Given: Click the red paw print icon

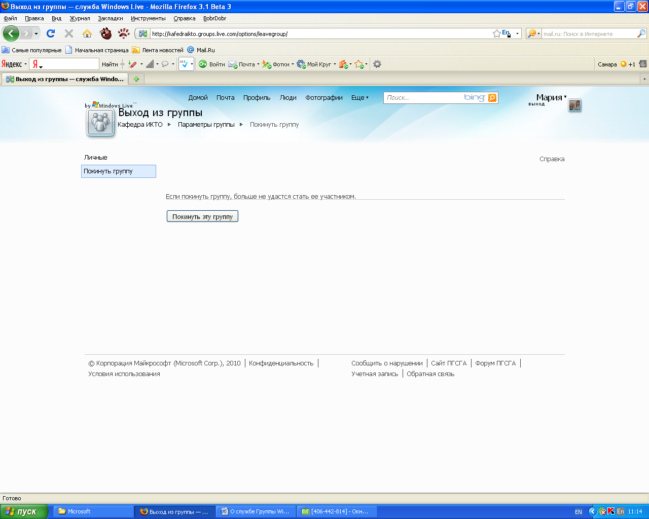Looking at the screenshot, I should pos(124,33).
